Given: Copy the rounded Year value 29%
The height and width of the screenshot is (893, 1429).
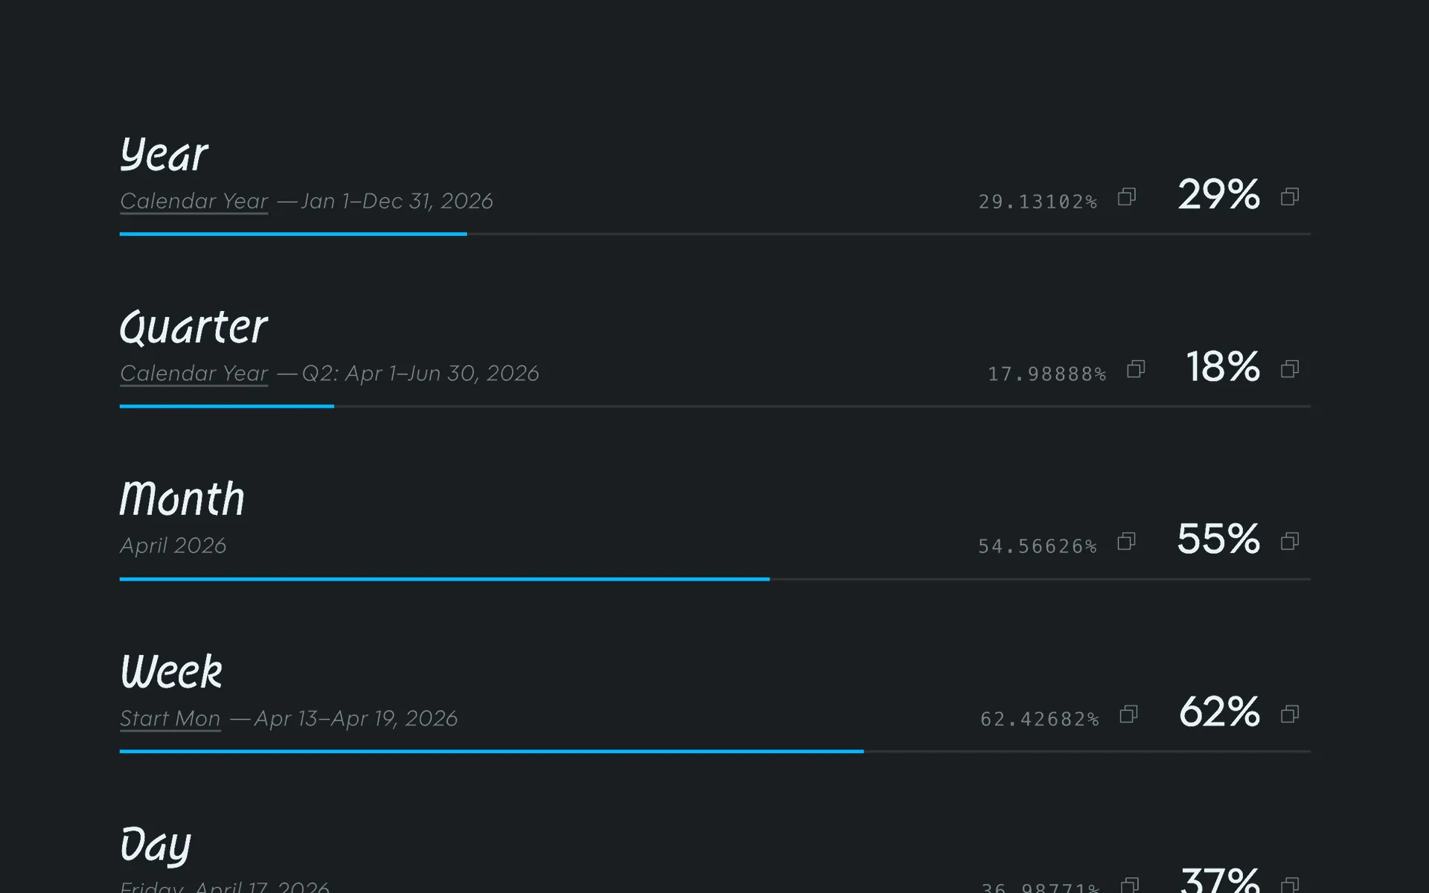Looking at the screenshot, I should coord(1290,197).
